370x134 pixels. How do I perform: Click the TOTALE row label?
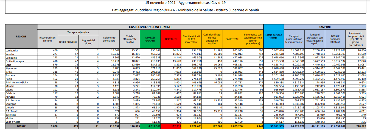click(x=21, y=126)
